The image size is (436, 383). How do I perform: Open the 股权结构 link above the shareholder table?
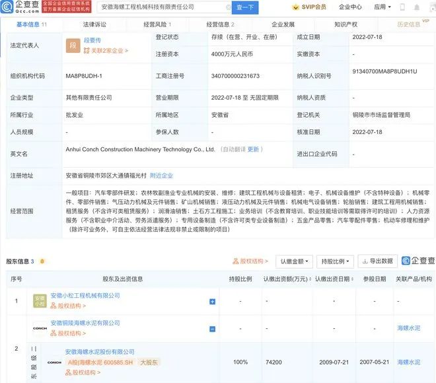[250, 261]
